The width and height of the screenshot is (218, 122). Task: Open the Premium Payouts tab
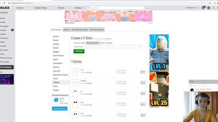pos(97,29)
